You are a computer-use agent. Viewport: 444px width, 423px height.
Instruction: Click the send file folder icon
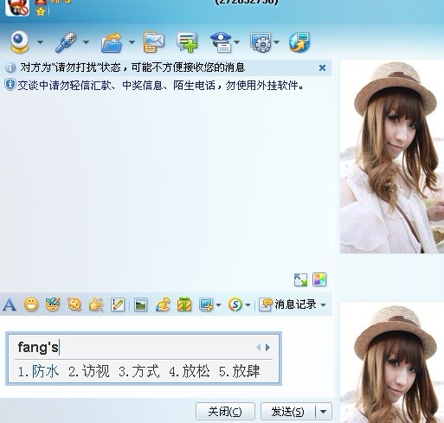[112, 42]
